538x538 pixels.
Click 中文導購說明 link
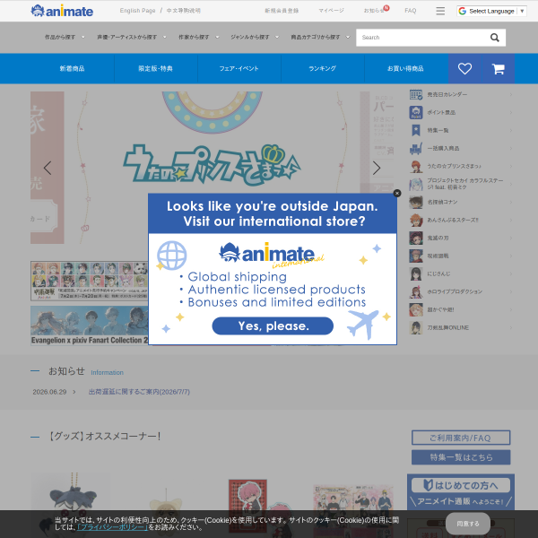(184, 11)
